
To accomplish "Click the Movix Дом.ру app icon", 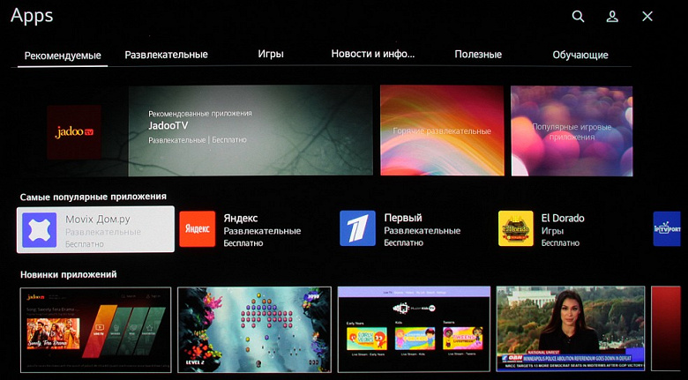I will [x=40, y=230].
